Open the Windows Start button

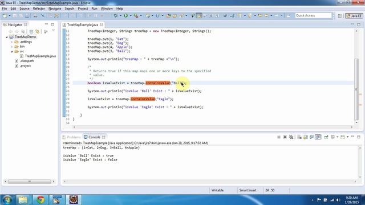point(7,200)
